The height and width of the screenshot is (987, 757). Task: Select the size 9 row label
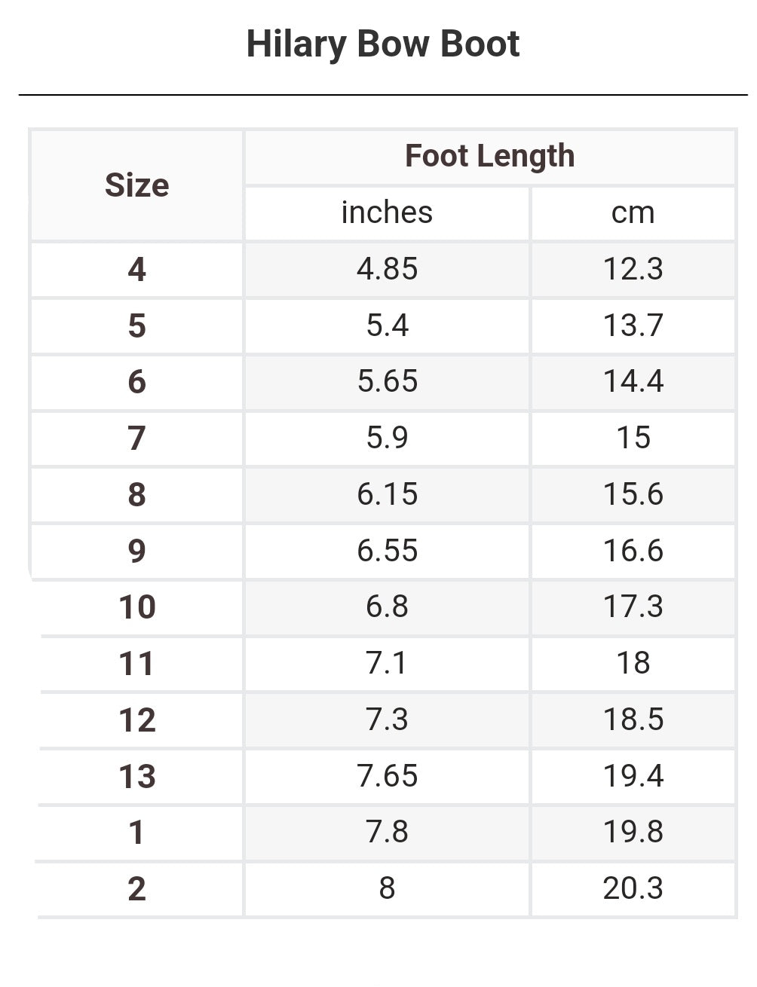tap(136, 551)
